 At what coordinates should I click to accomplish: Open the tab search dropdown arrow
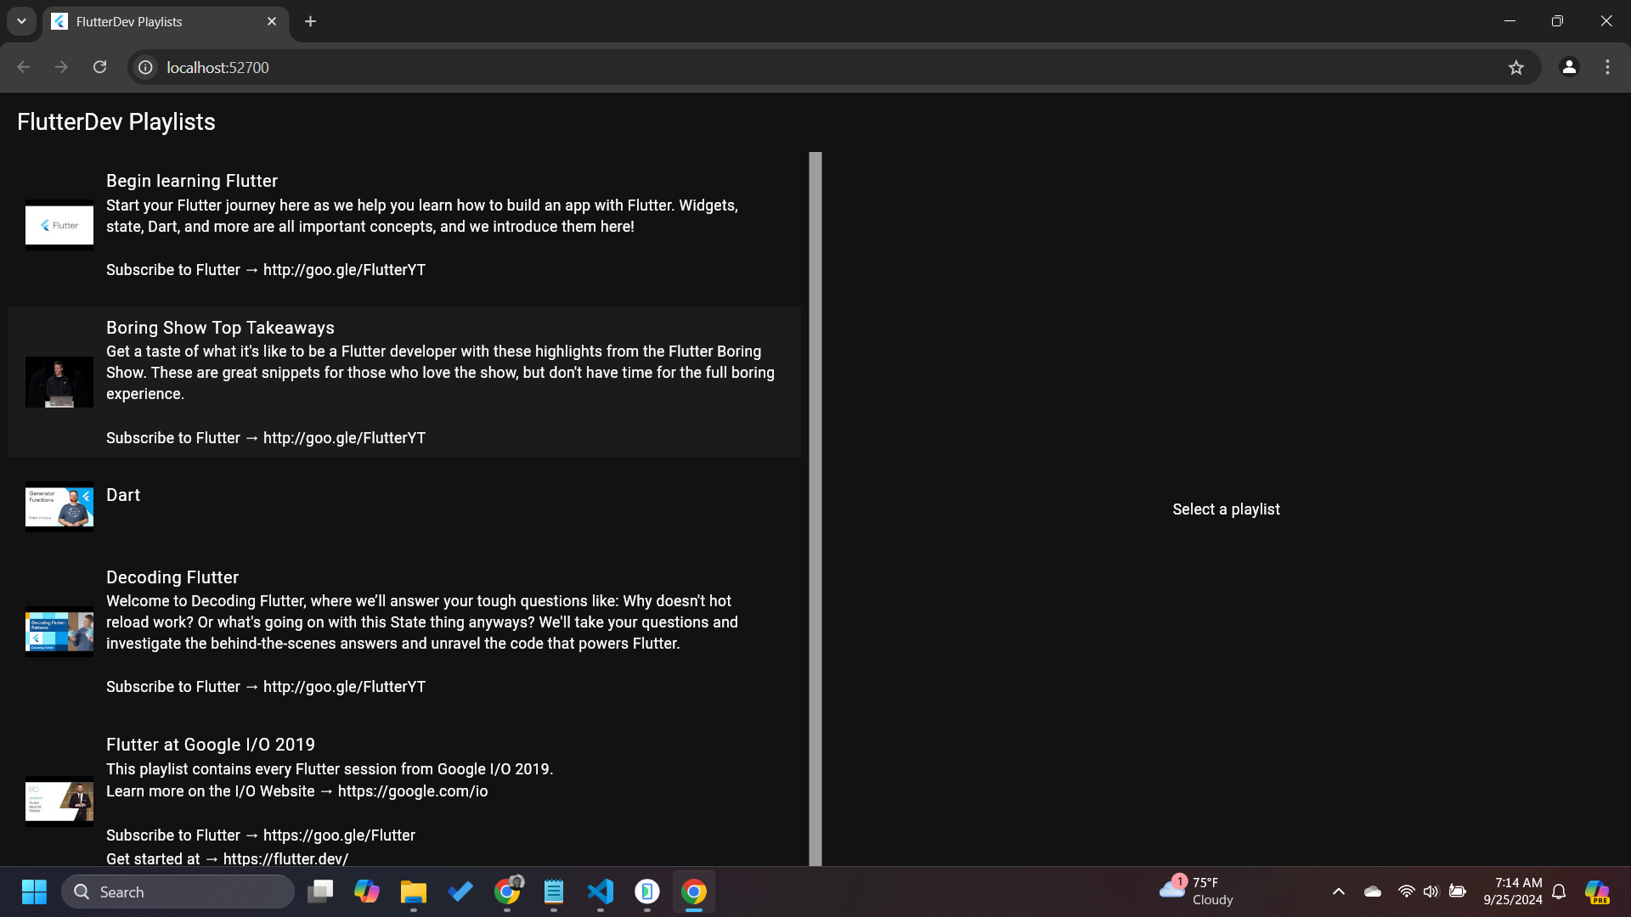tap(21, 21)
